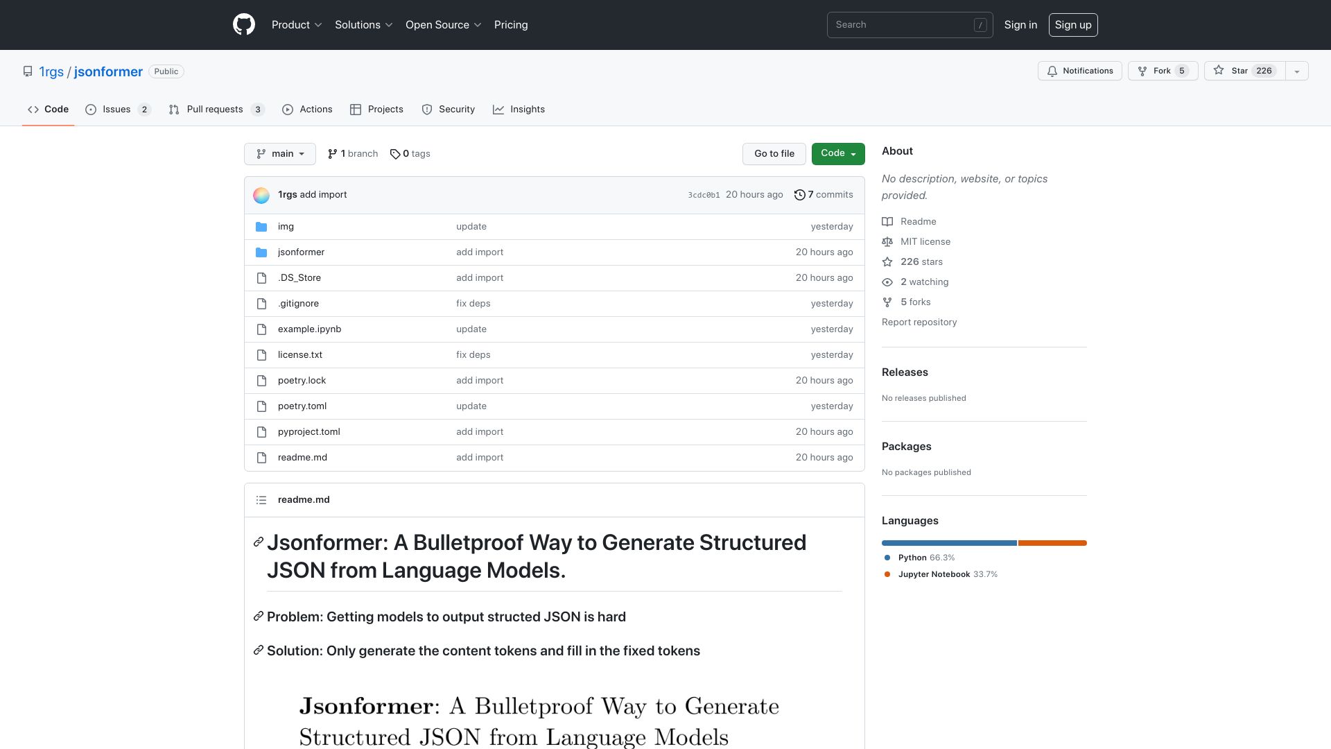Open the 7 commits history link
Screen dimensions: 1331x749
point(824,195)
